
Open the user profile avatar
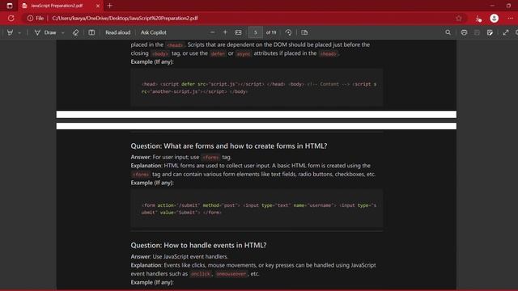tap(495, 18)
